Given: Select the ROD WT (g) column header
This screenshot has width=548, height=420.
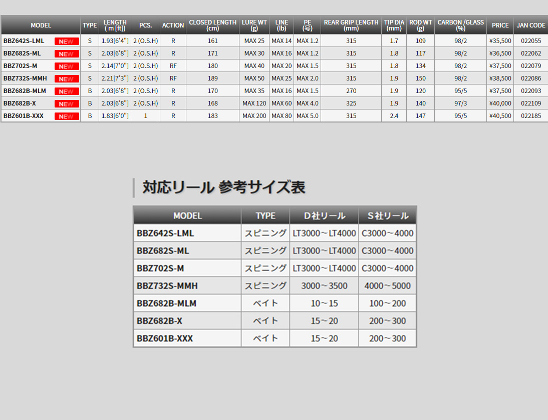Looking at the screenshot, I should (420, 25).
